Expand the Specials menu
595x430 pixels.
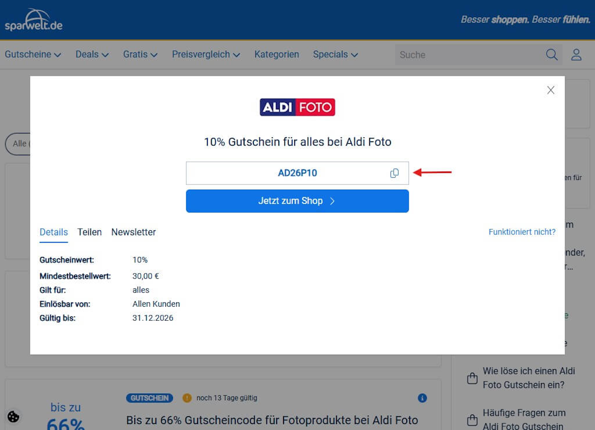click(x=335, y=54)
